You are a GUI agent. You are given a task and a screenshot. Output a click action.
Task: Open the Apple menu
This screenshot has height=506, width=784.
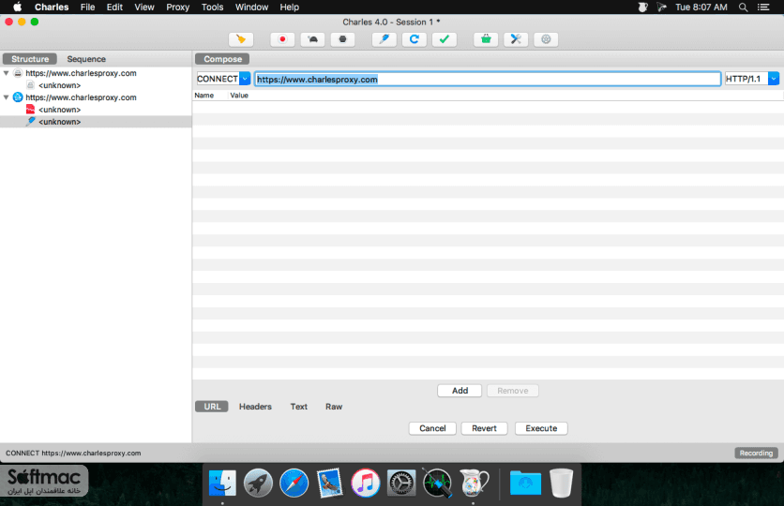[17, 7]
